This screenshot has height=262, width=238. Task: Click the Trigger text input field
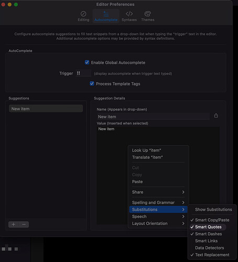click(83, 73)
